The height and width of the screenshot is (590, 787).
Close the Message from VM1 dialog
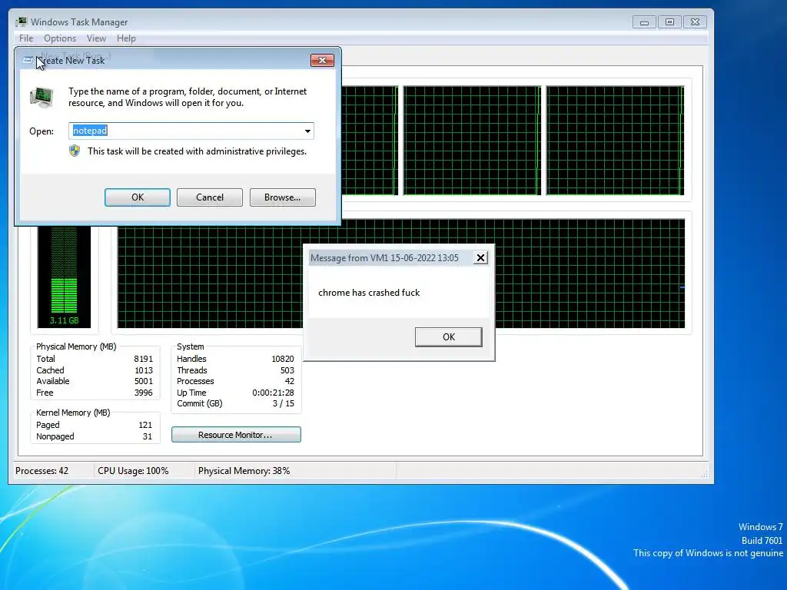tap(480, 258)
